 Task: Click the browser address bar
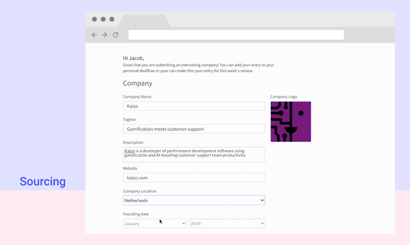coord(236,35)
